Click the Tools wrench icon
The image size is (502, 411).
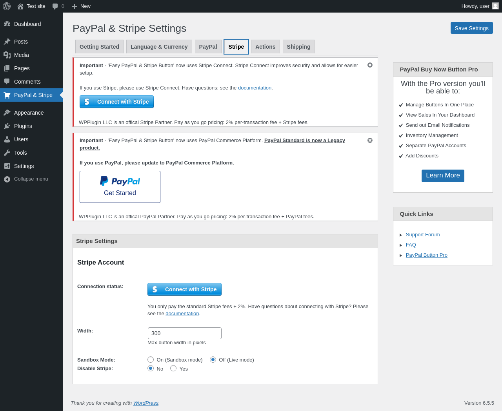[7, 153]
